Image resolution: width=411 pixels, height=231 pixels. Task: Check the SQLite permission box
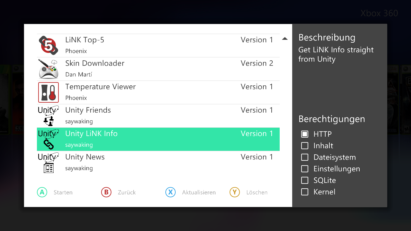coord(305,180)
